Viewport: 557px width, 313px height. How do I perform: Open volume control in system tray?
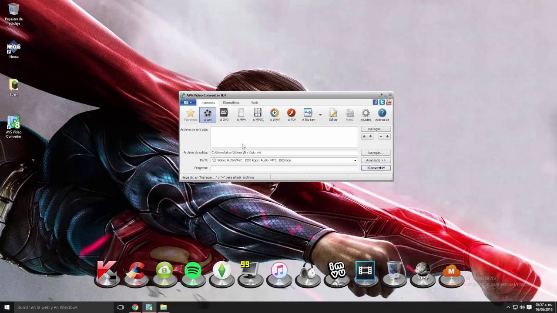522,307
